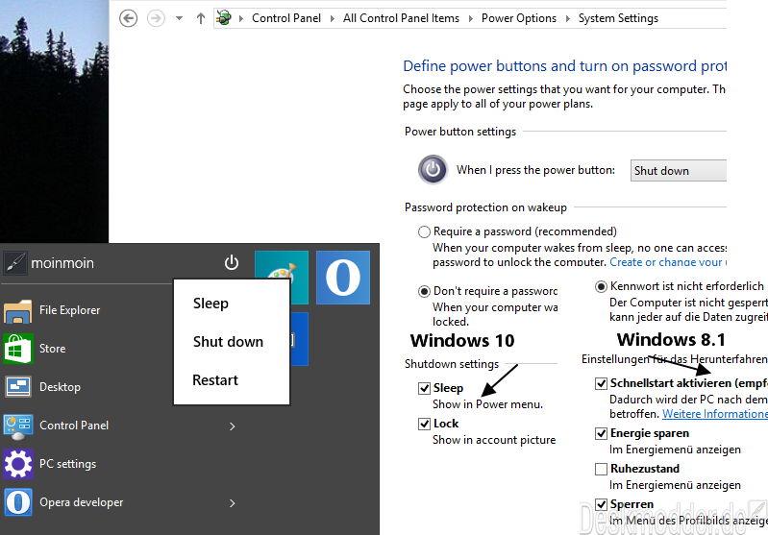Select All Control Panel Items breadcrumb
This screenshot has height=535, width=768.
coord(401,18)
